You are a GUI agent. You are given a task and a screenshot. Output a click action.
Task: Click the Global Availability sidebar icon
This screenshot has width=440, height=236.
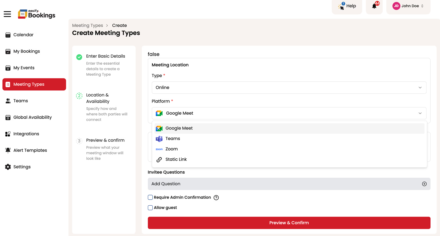[x=8, y=117]
